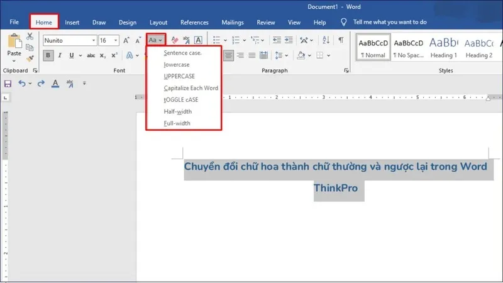The image size is (503, 283).
Task: Click the Text Effects glowing A icon
Action: 130,55
